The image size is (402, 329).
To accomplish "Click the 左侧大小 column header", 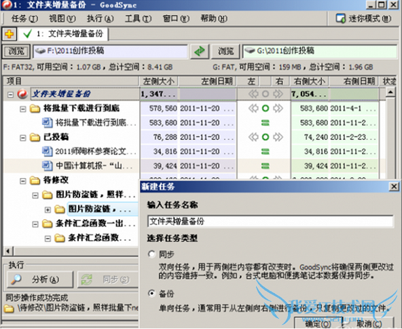I will [x=159, y=82].
